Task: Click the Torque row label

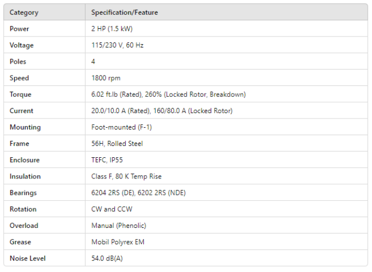Action: [21, 94]
